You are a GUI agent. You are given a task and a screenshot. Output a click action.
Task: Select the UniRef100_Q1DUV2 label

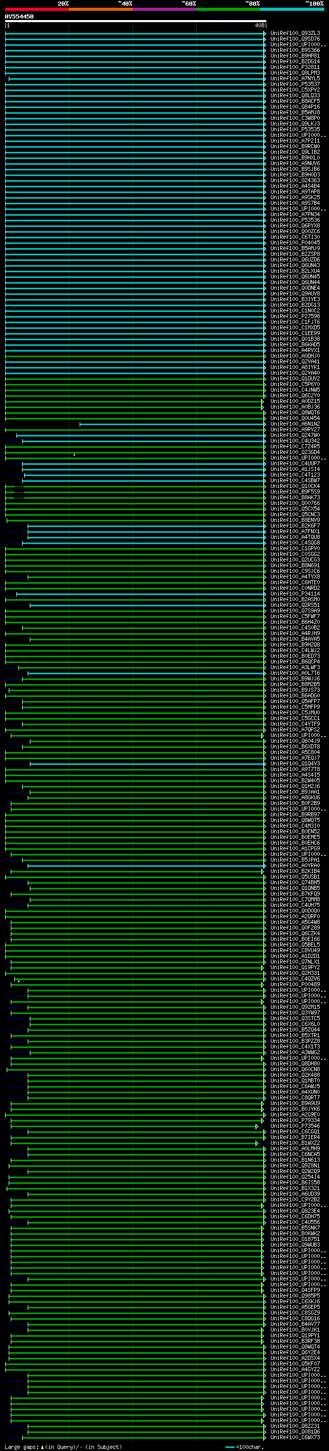click(295, 378)
